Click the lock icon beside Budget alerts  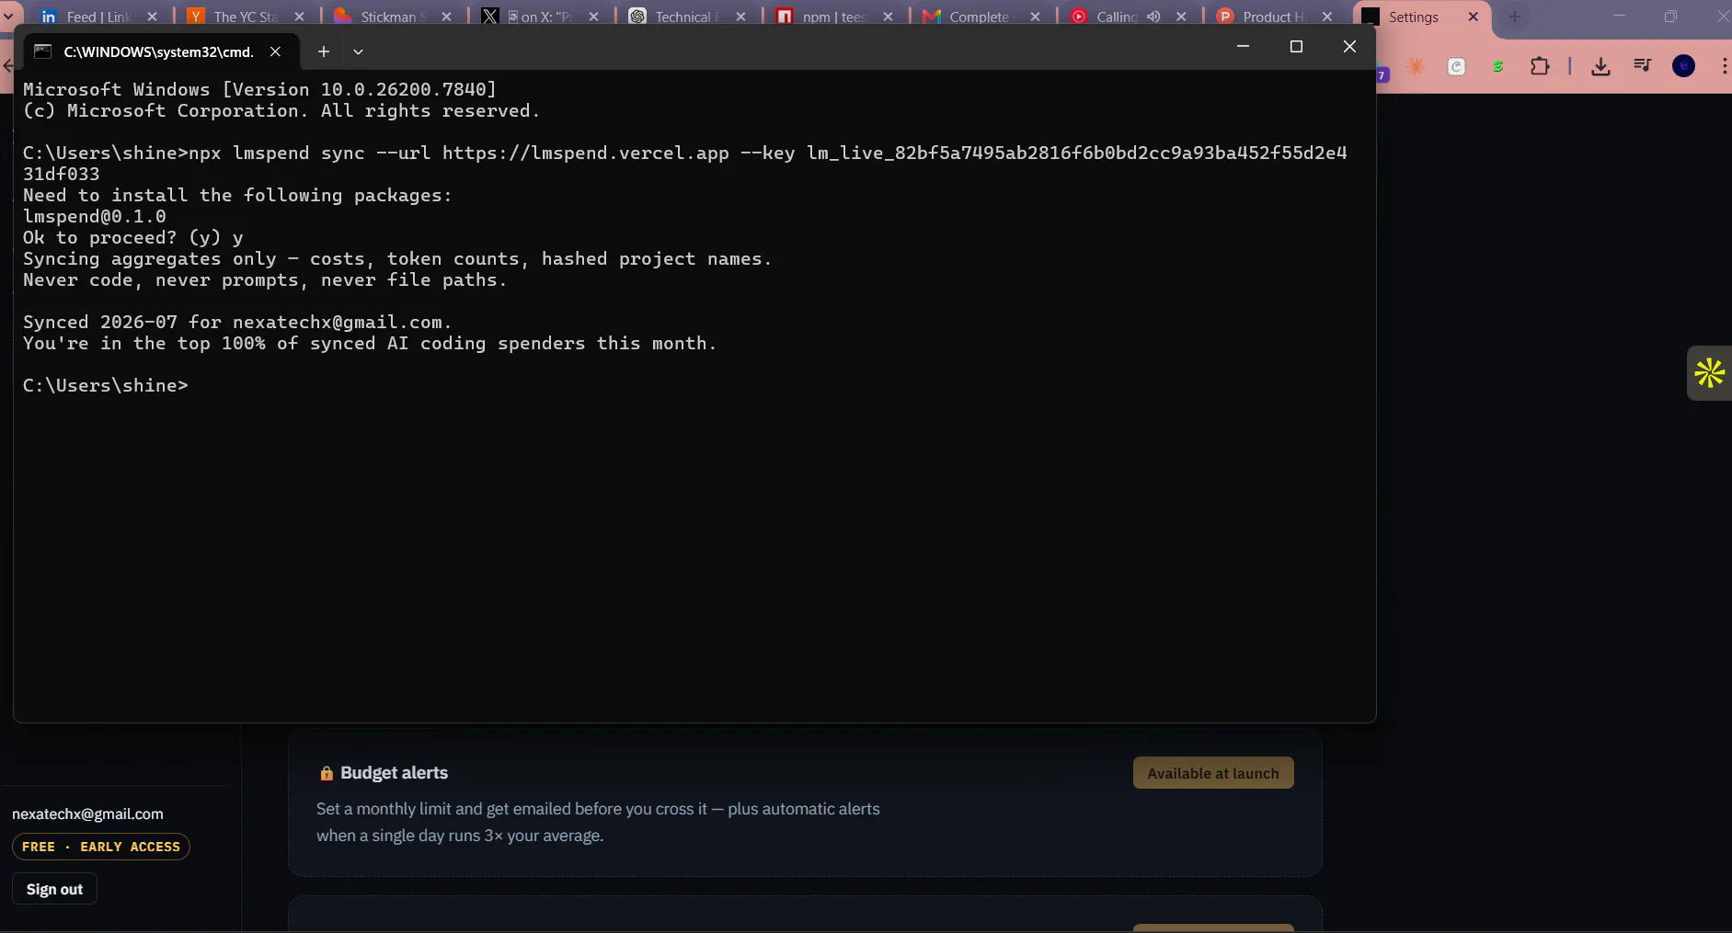pyautogui.click(x=326, y=773)
